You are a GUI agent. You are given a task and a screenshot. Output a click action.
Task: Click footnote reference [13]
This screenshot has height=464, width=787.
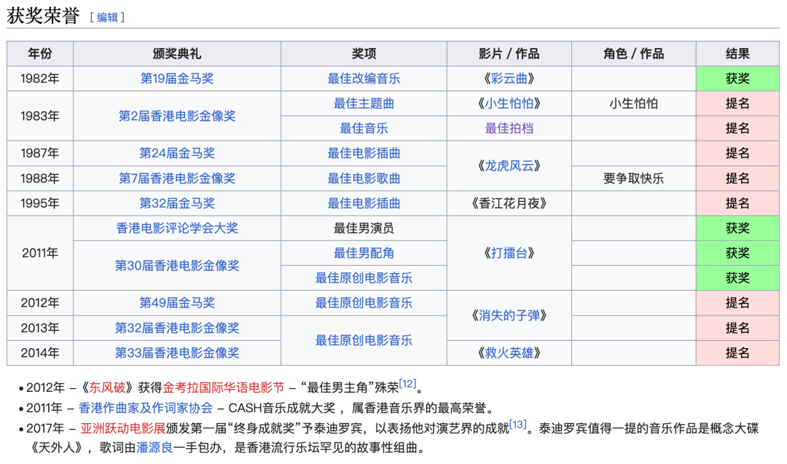[518, 425]
